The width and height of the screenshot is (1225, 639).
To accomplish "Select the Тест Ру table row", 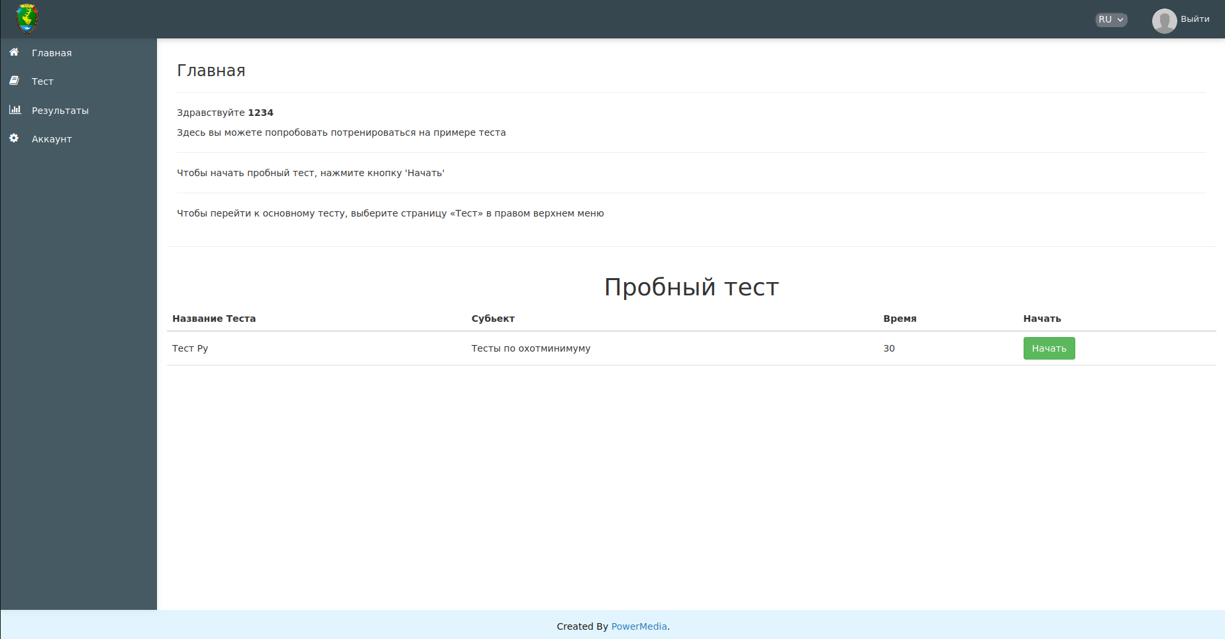I will pyautogui.click(x=189, y=348).
